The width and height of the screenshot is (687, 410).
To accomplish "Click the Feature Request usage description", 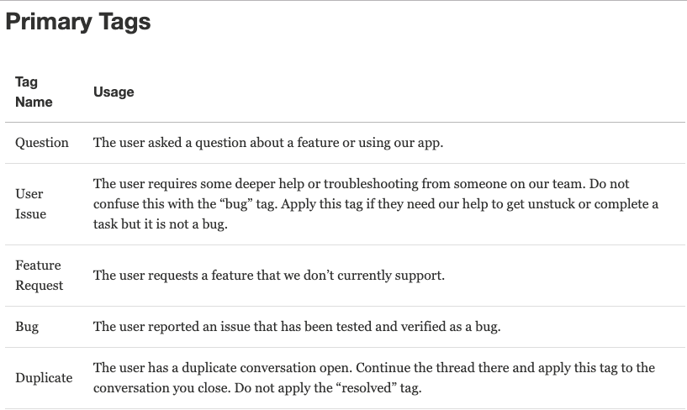I will point(268,276).
